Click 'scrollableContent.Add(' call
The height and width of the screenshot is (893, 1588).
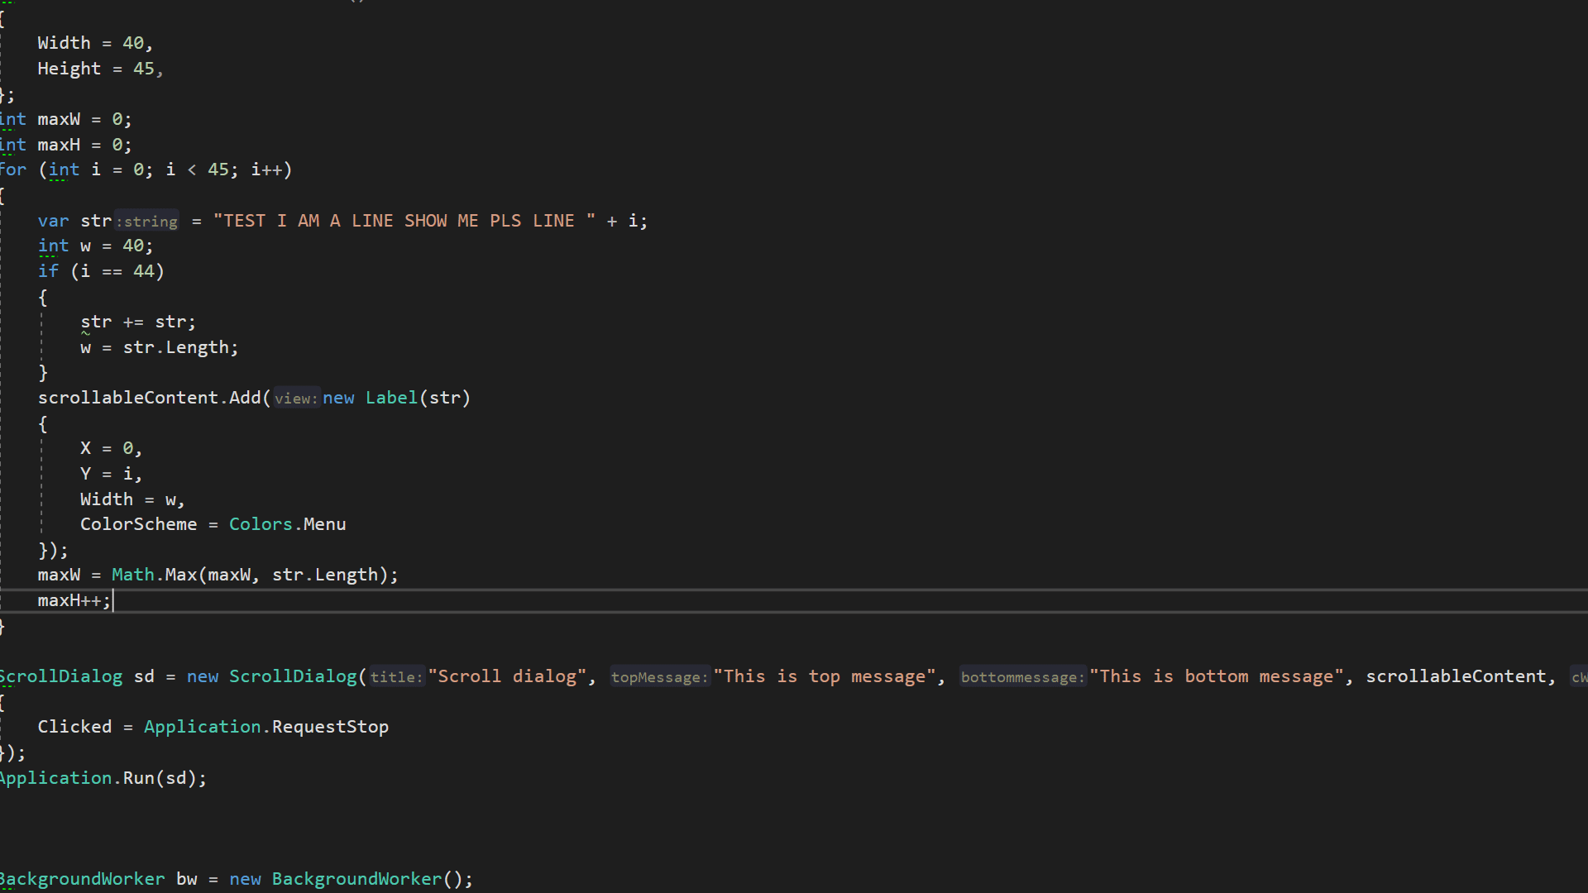pyautogui.click(x=155, y=398)
